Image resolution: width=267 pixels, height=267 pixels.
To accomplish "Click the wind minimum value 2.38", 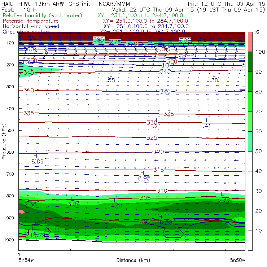I will click(30, 204).
